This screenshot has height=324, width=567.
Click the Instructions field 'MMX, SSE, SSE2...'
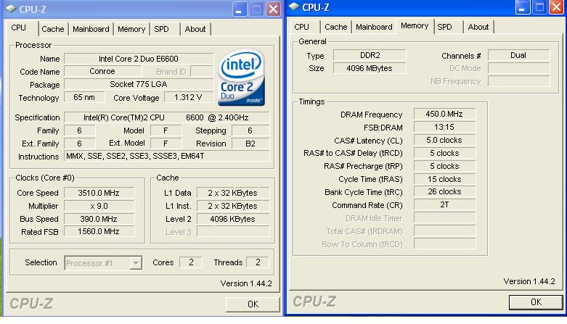coord(166,156)
